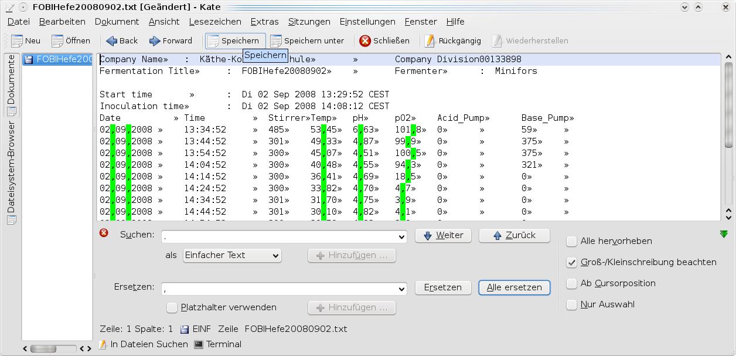Screen dimensions: 736x356
Task: Click Alle ersetzen button
Action: tap(514, 287)
